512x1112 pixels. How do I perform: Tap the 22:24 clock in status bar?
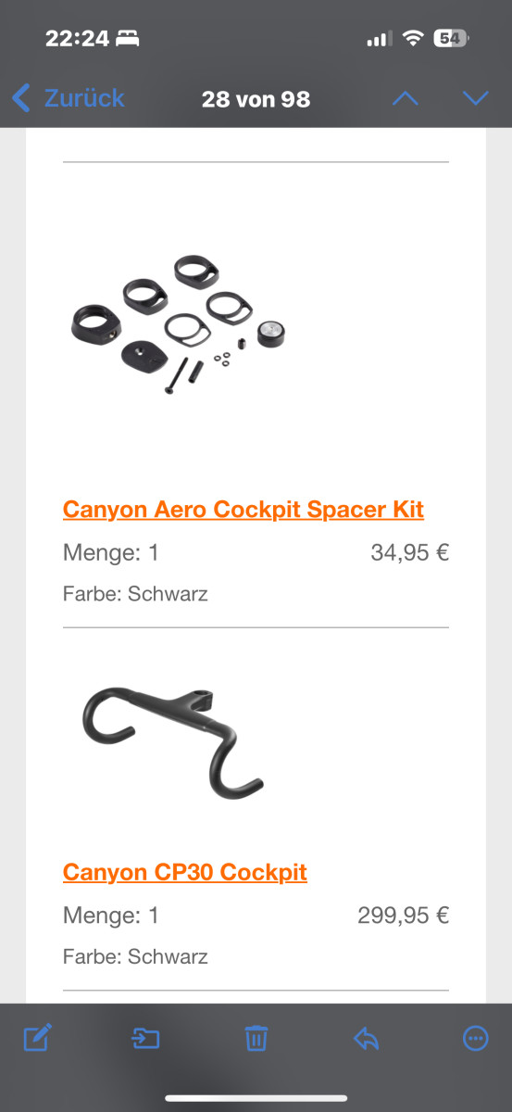pos(78,39)
